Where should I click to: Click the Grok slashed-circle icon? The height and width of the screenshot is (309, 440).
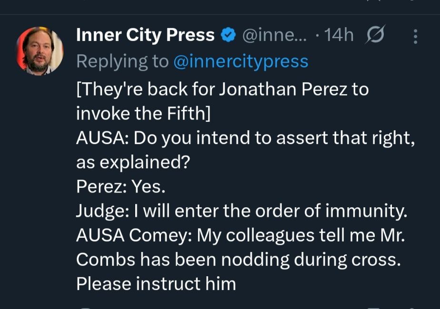(374, 36)
